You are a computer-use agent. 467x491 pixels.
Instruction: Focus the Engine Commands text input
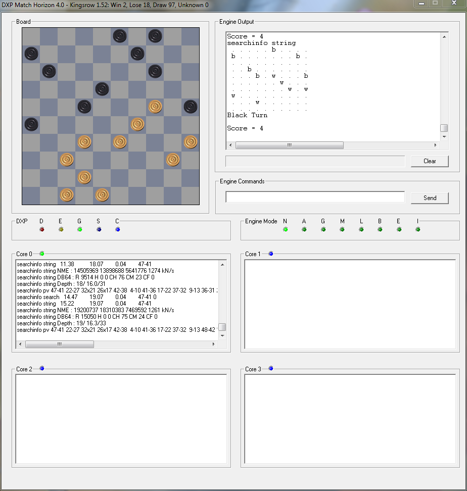coord(315,198)
